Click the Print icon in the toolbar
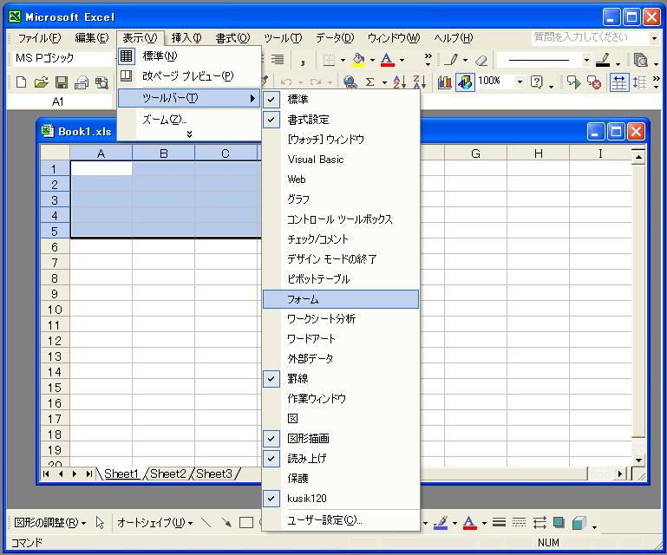This screenshot has height=555, width=667. (x=82, y=82)
